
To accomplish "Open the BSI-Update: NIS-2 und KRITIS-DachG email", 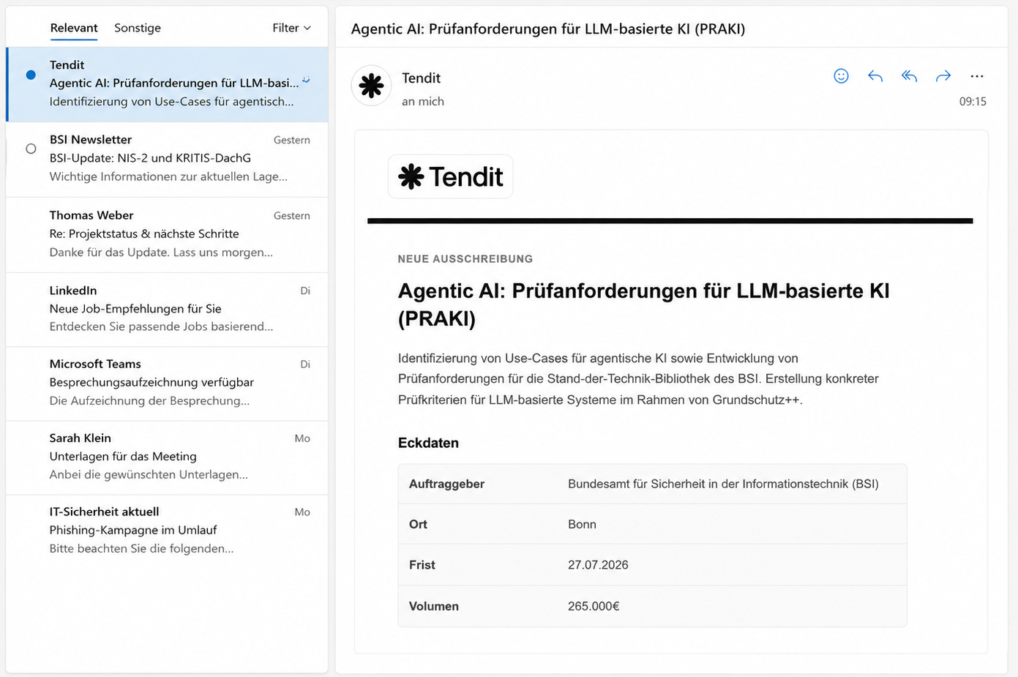I will pos(168,159).
